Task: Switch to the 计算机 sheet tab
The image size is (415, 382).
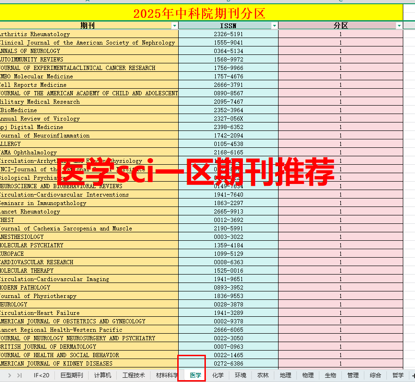Action: 103,375
